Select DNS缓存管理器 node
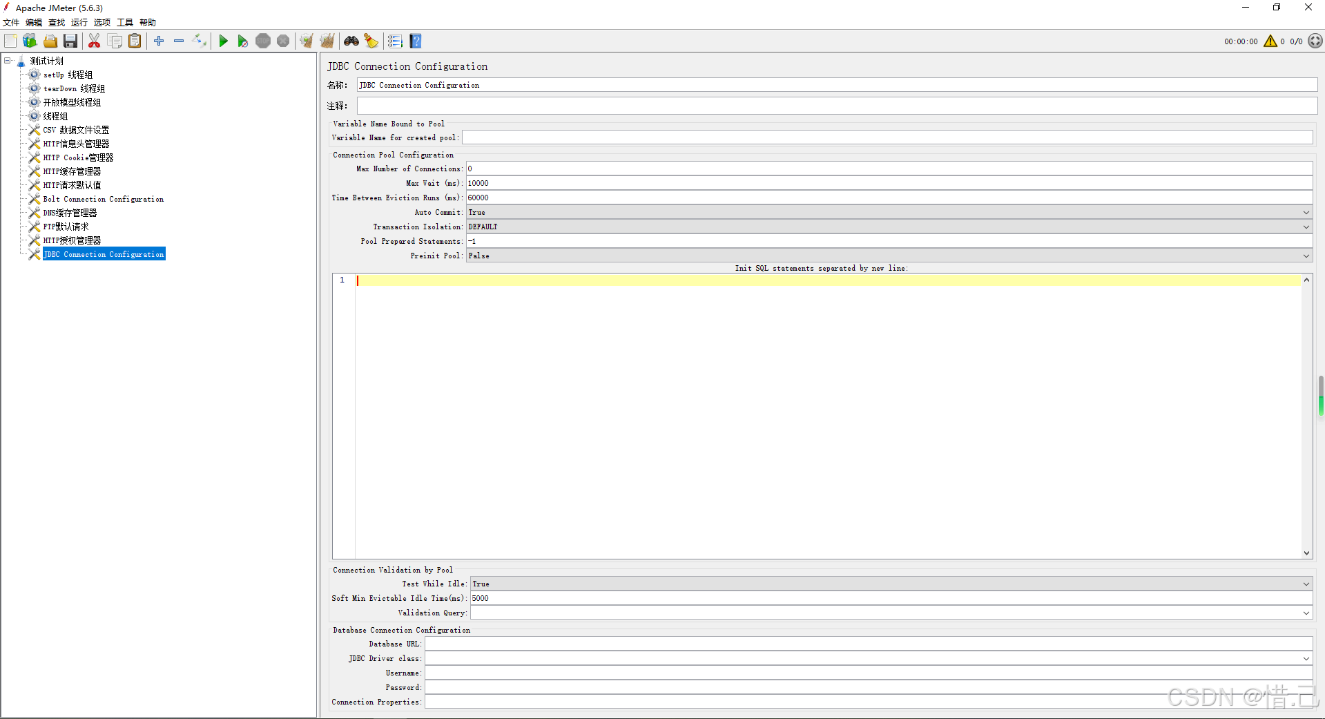This screenshot has width=1325, height=719. click(x=70, y=213)
